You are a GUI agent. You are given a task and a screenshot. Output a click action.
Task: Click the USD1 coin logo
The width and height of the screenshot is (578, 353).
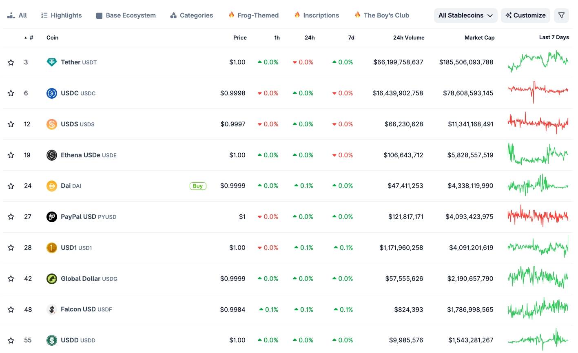click(51, 247)
